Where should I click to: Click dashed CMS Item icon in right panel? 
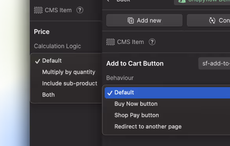click(x=110, y=42)
